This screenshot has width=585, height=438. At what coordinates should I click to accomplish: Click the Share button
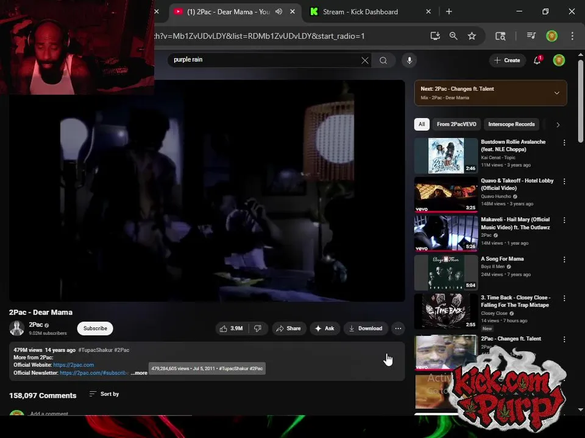click(288, 328)
